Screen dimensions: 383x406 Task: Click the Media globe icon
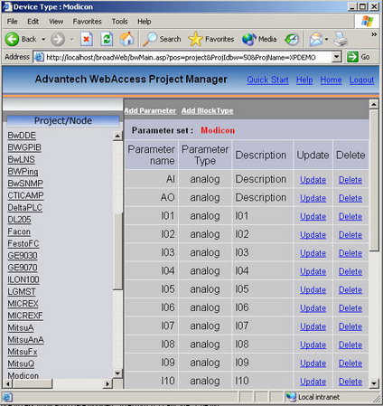pyautogui.click(x=249, y=39)
